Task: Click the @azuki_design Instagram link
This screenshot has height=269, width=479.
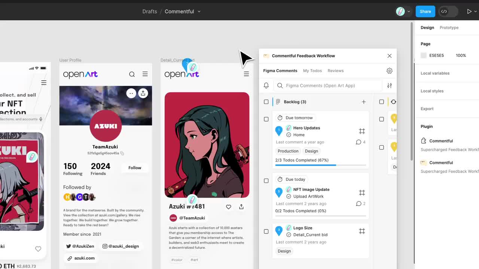Action: [121, 246]
